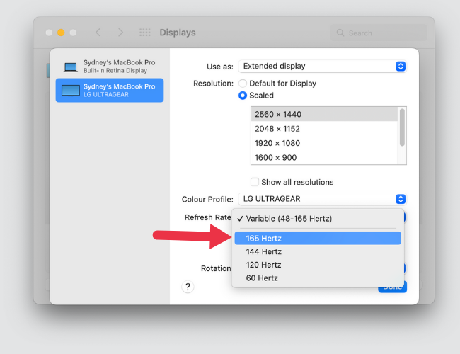Viewport: 460px width, 354px height.
Task: Open the Colour Profile dropdown
Action: [322, 199]
